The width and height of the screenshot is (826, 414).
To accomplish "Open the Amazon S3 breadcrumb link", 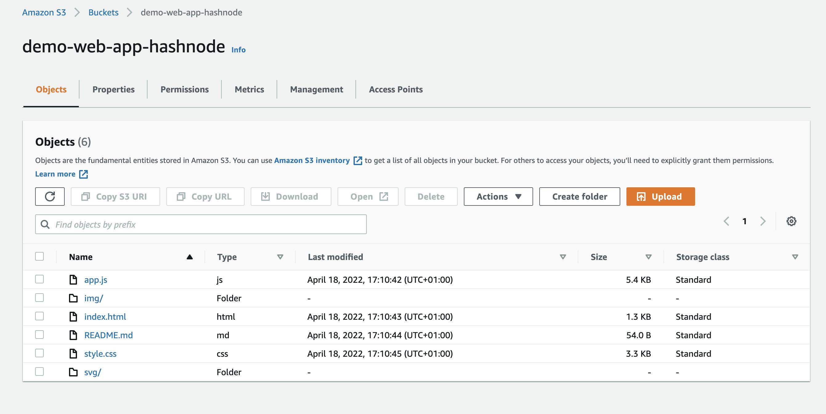I will pyautogui.click(x=44, y=13).
